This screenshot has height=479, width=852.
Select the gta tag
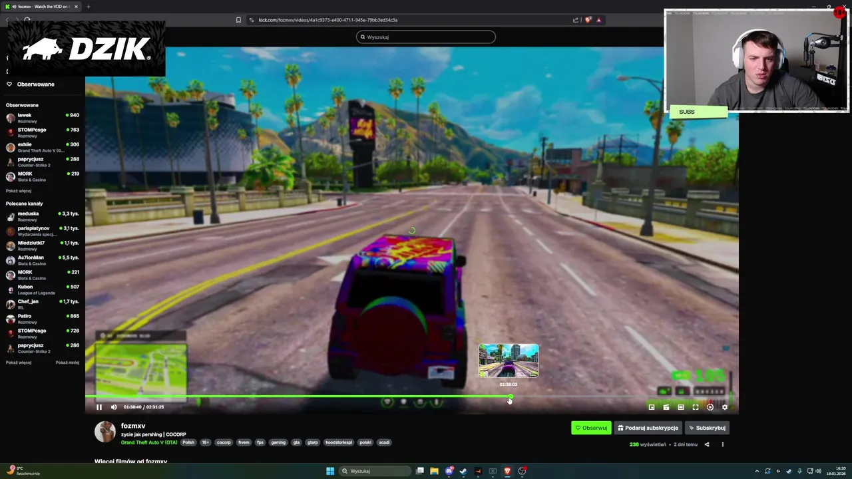point(297,442)
